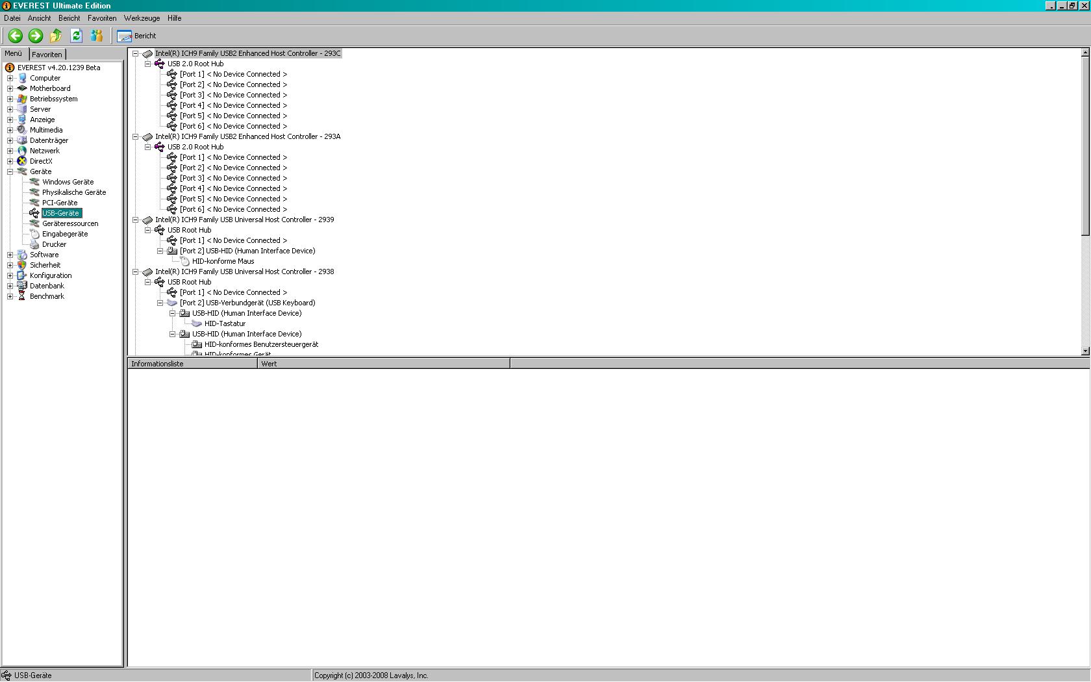
Task: Select PCI-Geräte in the tree
Action: pos(60,203)
